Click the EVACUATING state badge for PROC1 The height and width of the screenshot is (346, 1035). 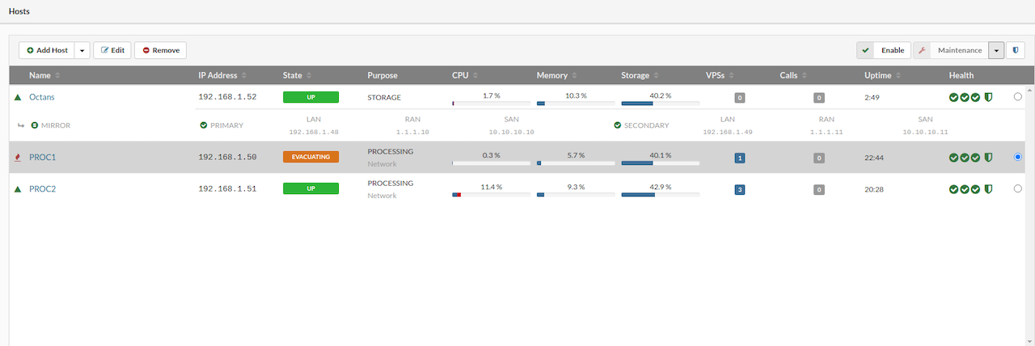click(x=310, y=157)
